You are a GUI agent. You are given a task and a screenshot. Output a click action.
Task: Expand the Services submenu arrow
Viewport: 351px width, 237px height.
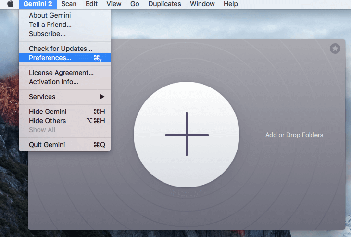tap(102, 97)
